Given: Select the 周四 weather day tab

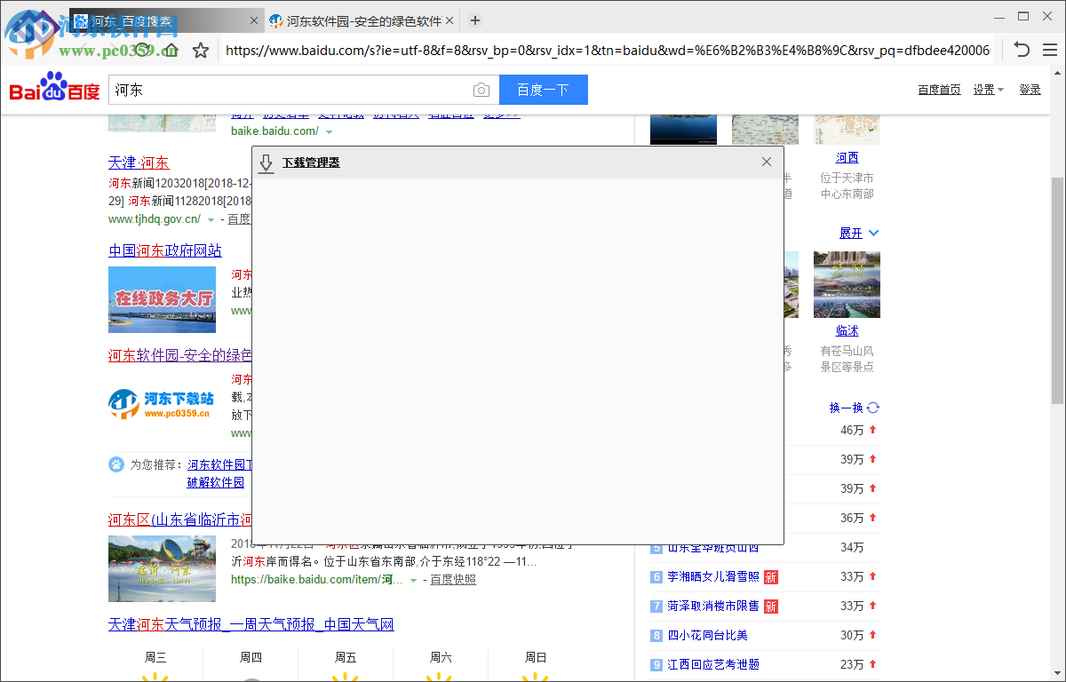Looking at the screenshot, I should [251, 657].
